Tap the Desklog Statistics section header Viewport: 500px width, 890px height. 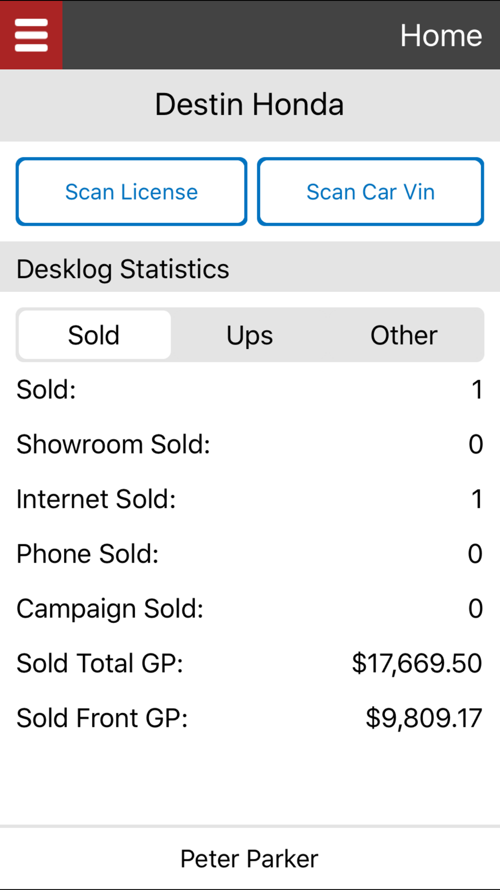point(123,269)
